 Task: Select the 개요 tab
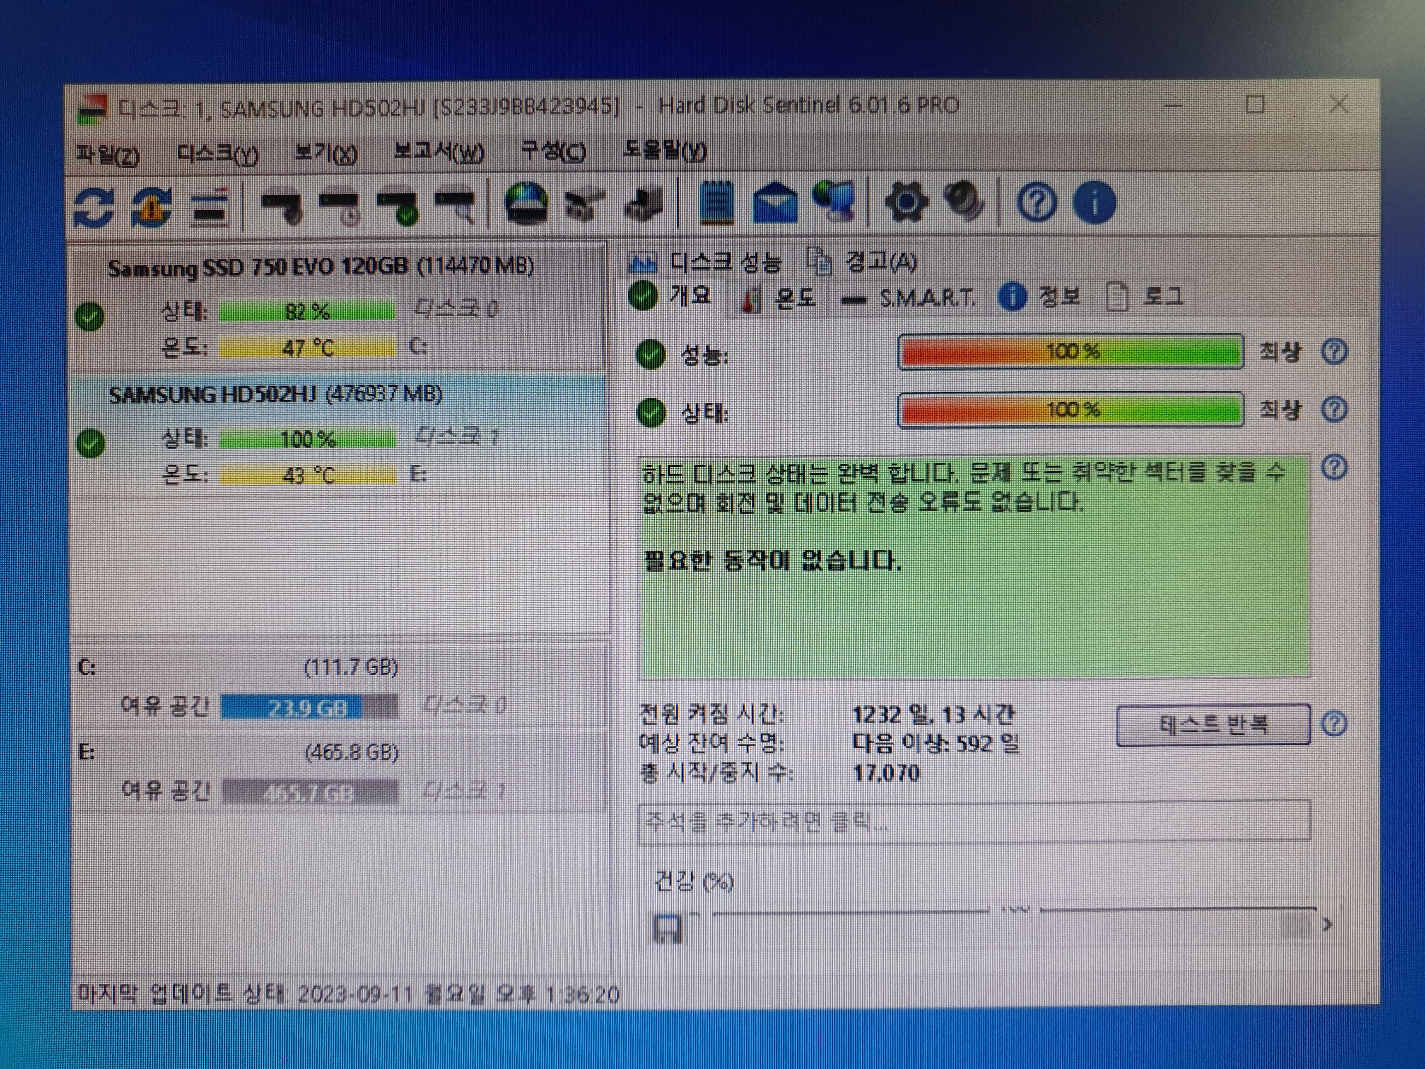(x=671, y=296)
